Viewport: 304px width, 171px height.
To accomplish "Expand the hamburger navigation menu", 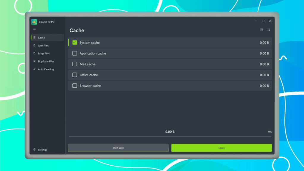I will (x=34, y=29).
